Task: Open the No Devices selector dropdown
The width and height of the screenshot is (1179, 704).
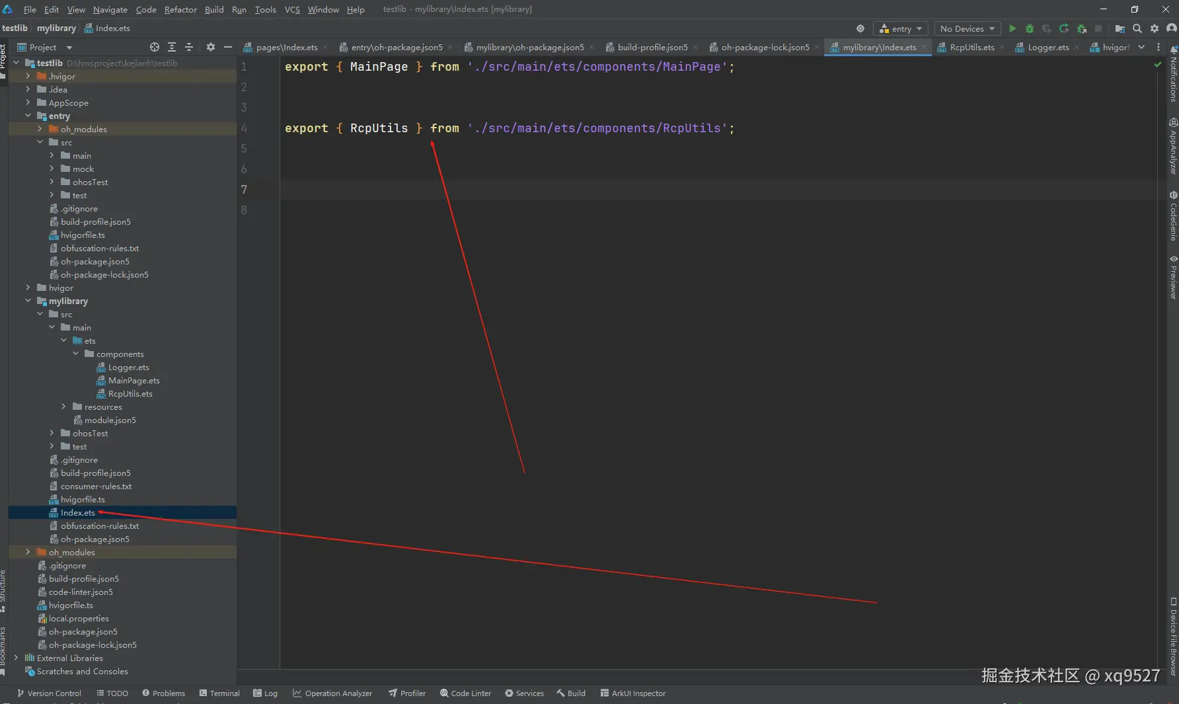Action: [x=967, y=28]
